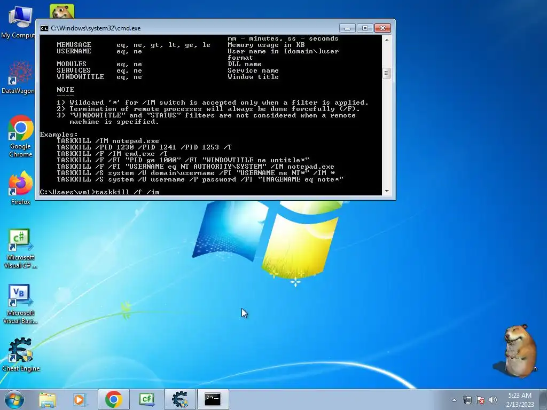Click the 'MEMUSAGE' filter row
Image resolution: width=547 pixels, height=410 pixels.
181,45
